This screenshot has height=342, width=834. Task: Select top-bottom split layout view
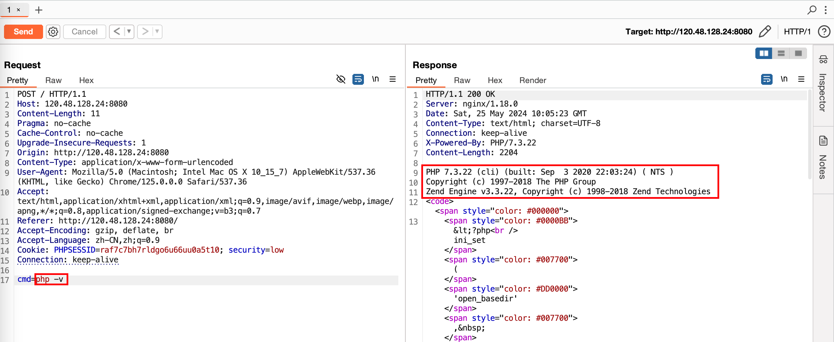[781, 53]
